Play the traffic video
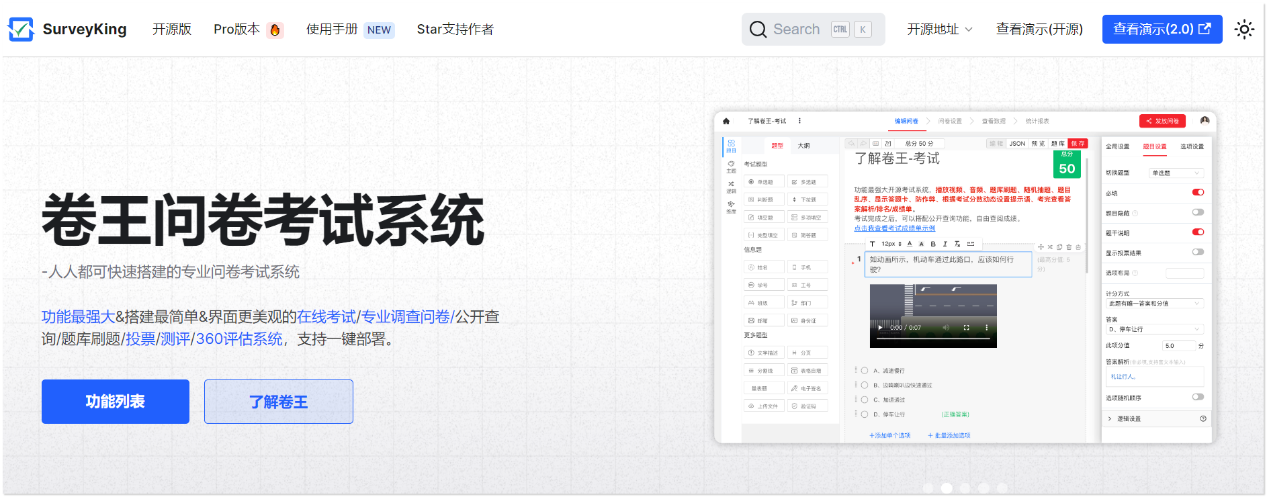Viewport: 1267px width, 497px height. pyautogui.click(x=880, y=328)
